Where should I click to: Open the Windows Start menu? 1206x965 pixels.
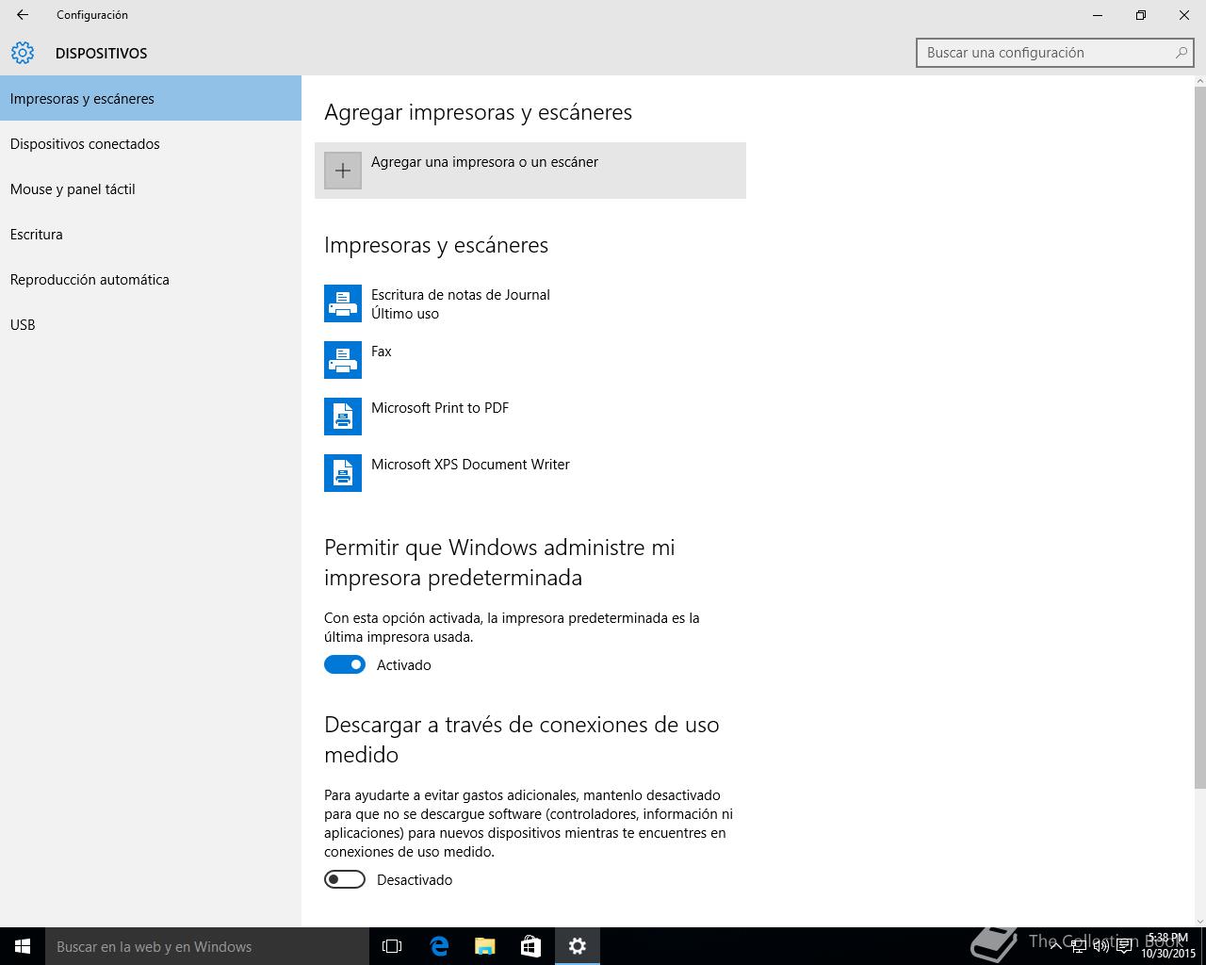coord(23,946)
